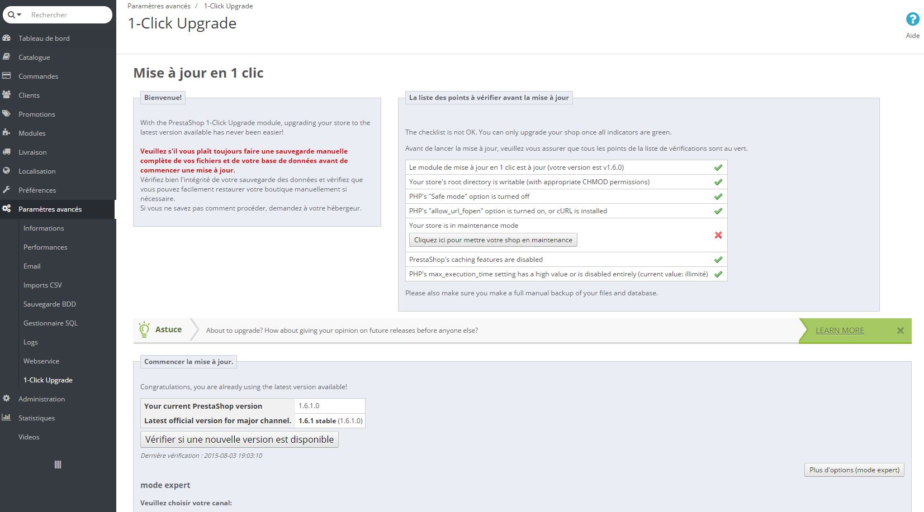
Task: Click the Modules puzzle icon
Action: (7, 133)
